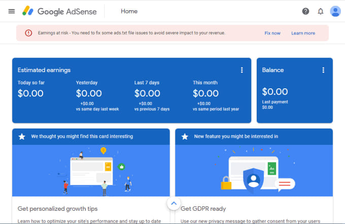Click 'vs same period last year' text
This screenshot has width=345, height=224.
point(216,109)
